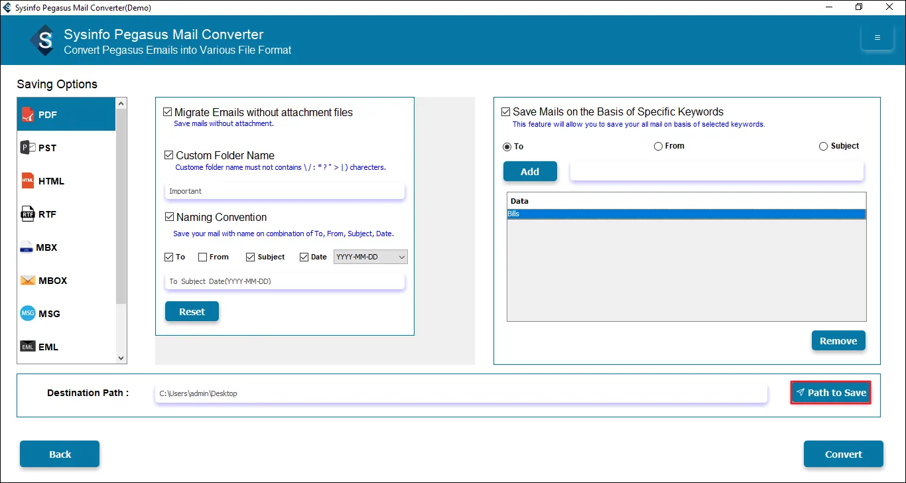
Task: Uncheck Migrate Emails without attachment files
Action: [x=168, y=112]
